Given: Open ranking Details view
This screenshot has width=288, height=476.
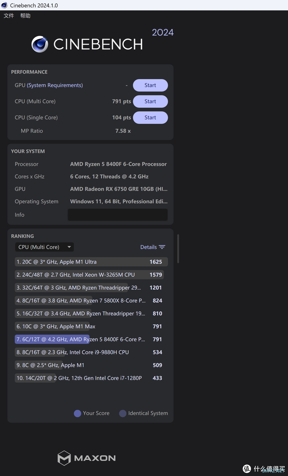Looking at the screenshot, I should [x=149, y=247].
